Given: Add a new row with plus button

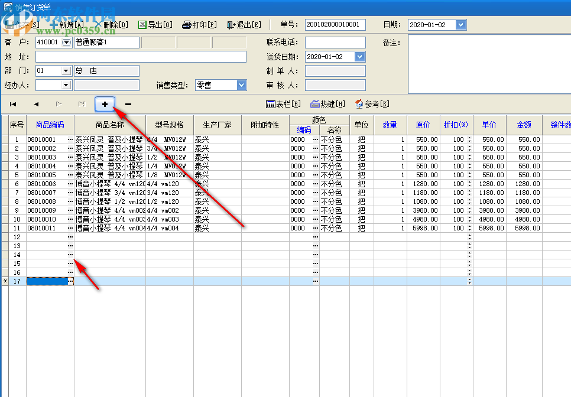Looking at the screenshot, I should (105, 104).
